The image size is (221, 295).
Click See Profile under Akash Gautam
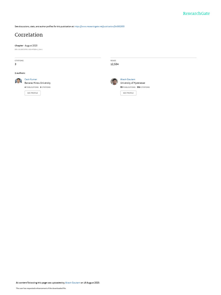[128, 93]
